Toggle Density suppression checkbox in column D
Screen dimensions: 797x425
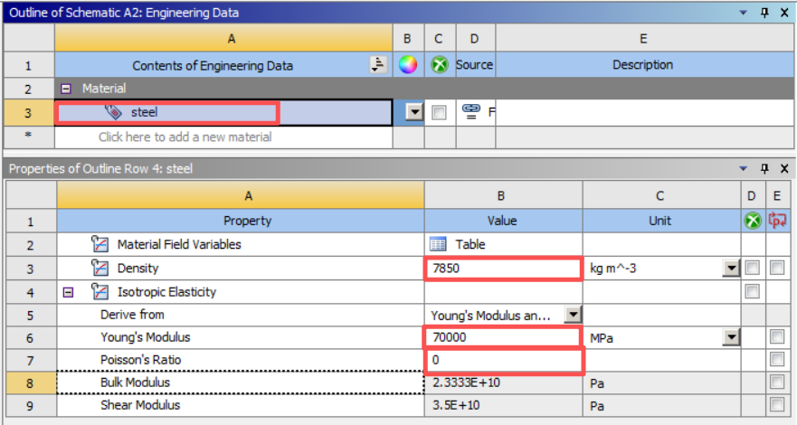(x=753, y=268)
